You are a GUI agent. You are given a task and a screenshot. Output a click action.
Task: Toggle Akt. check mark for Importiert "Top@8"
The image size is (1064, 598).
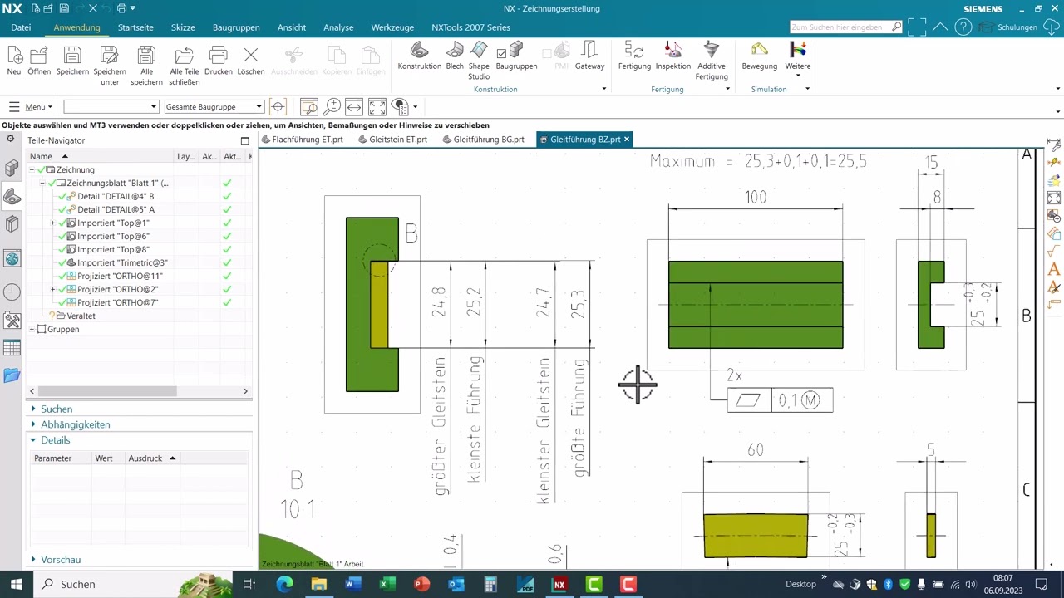(x=227, y=249)
